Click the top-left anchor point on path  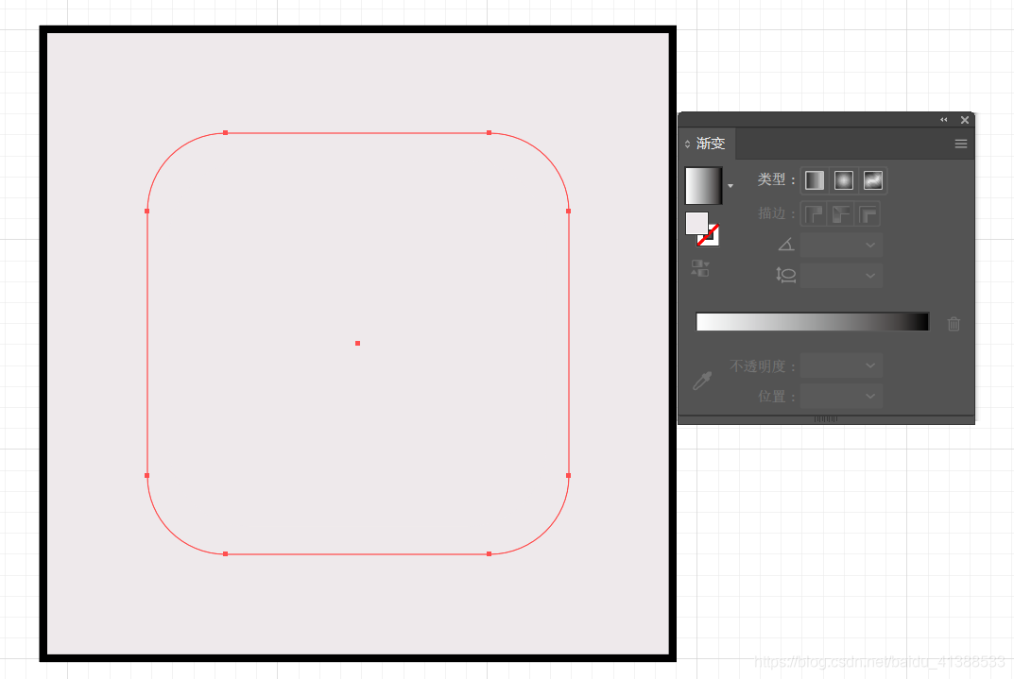coord(225,132)
